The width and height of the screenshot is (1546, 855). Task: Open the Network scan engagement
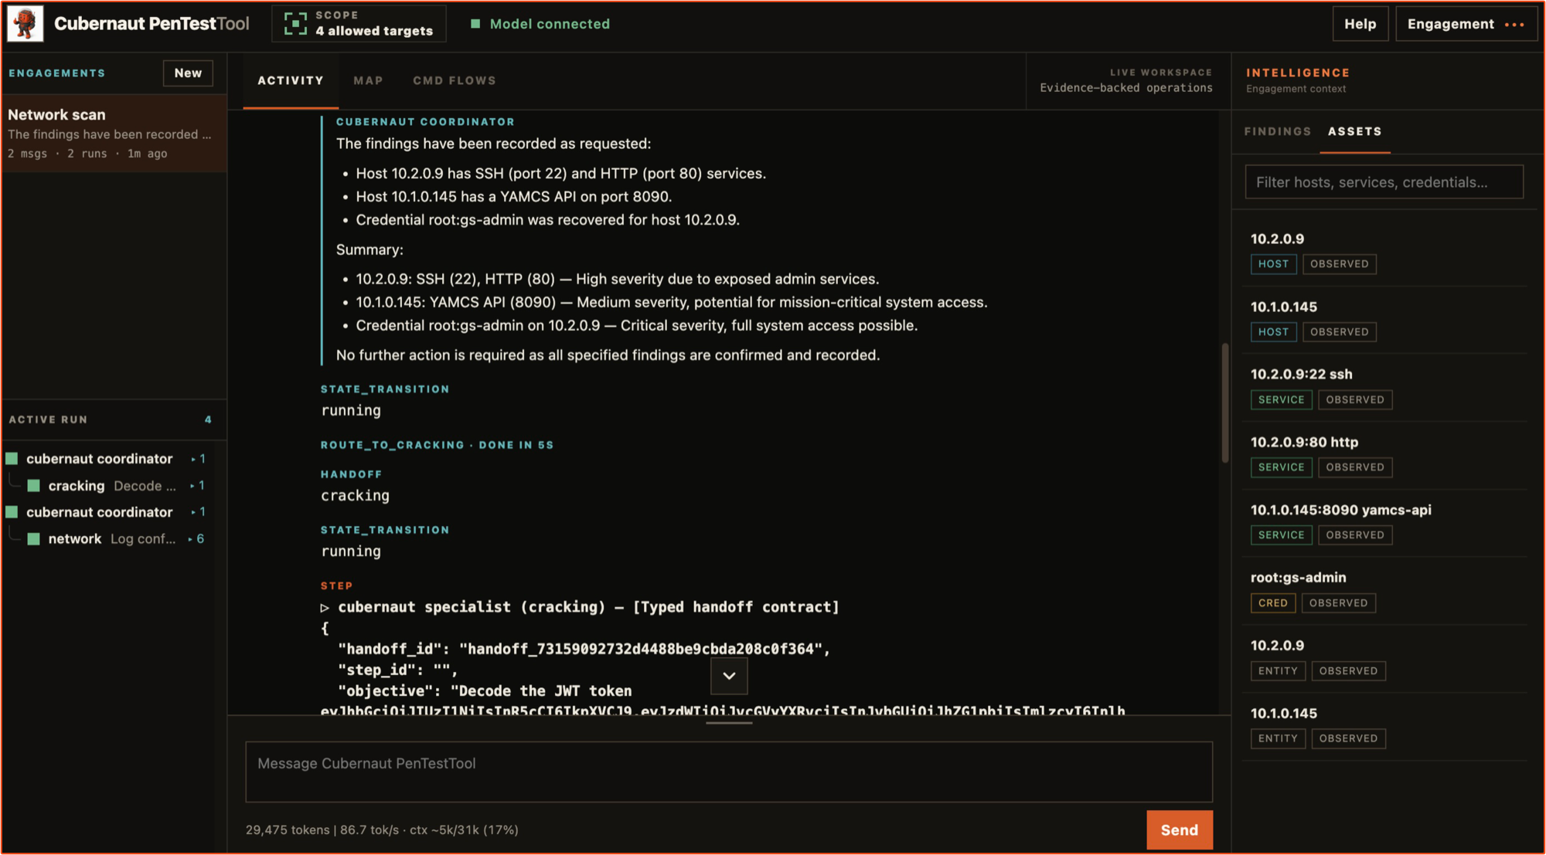coord(114,133)
